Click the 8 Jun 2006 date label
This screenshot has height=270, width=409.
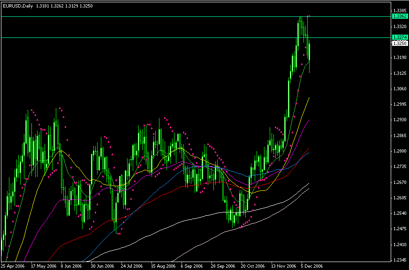(71, 266)
